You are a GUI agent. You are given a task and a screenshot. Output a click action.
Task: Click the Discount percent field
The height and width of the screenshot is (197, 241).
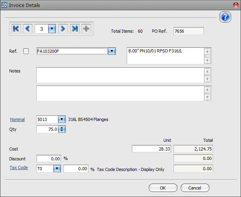pos(49,159)
